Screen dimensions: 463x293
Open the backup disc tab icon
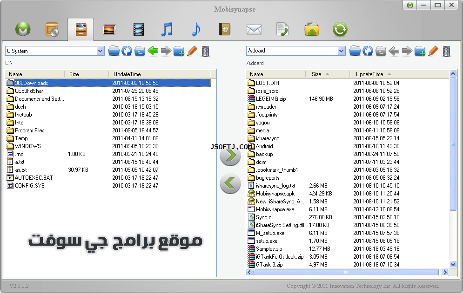52,29
